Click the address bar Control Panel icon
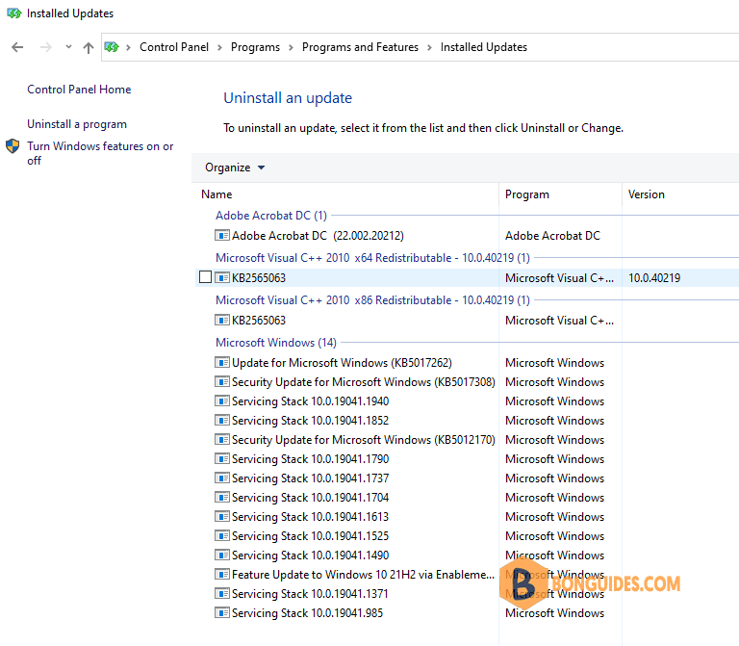 (112, 47)
